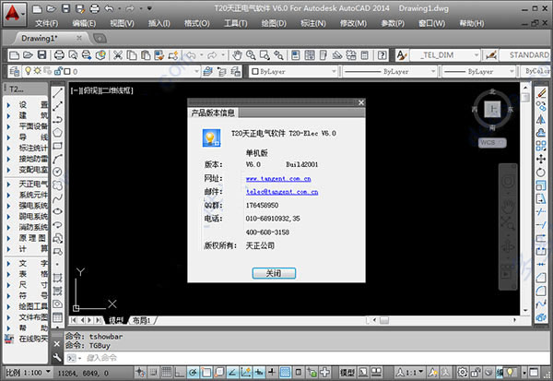Click the new tab button next to Drawing1
The height and width of the screenshot is (381, 553).
pos(100,38)
